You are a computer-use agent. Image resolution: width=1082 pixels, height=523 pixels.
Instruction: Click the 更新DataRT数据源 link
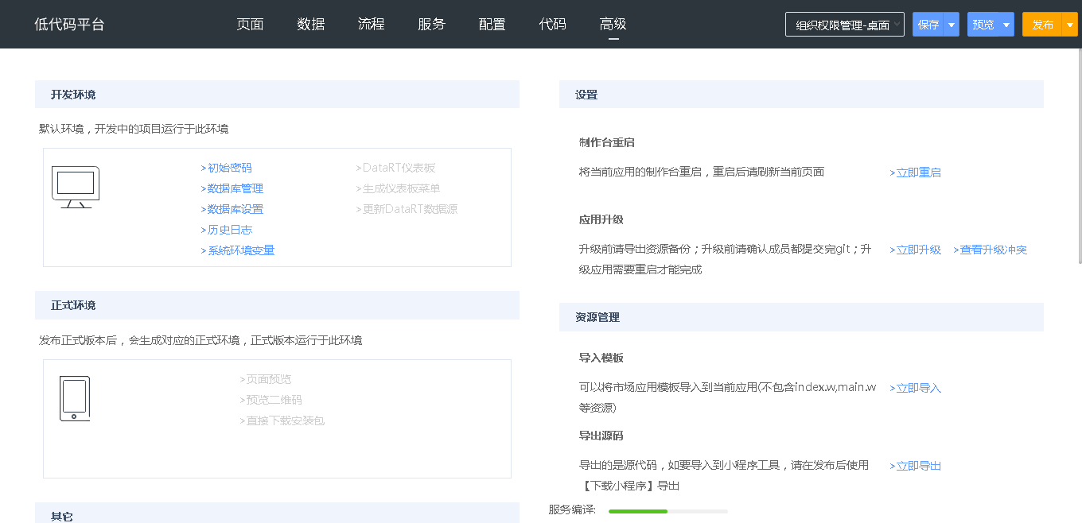[x=407, y=209]
